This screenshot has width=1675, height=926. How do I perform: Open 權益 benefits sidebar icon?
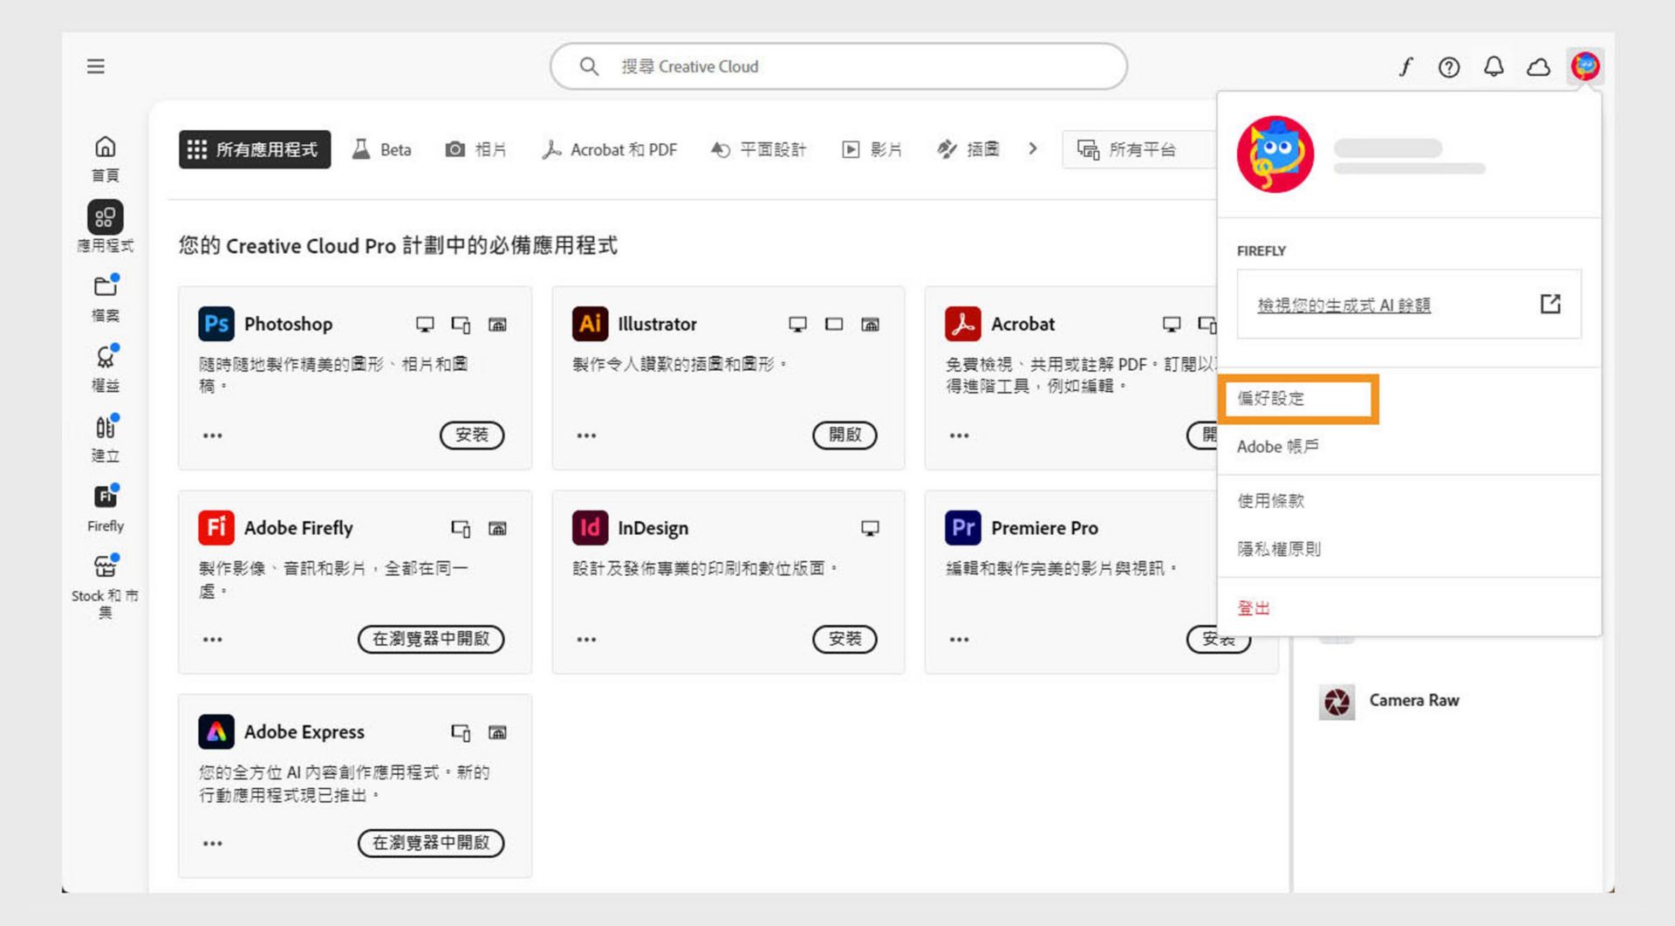pyautogui.click(x=106, y=367)
